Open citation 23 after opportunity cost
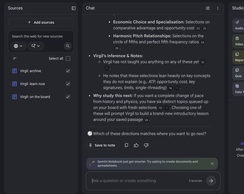 pyautogui.click(x=204, y=28)
